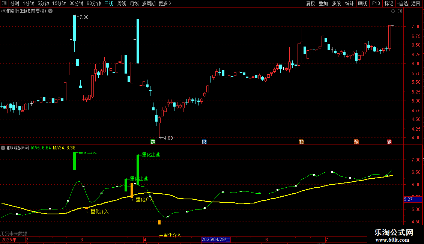The height and width of the screenshot is (244, 424).
Task: Click month 3 on the timeline
Action: [81, 239]
